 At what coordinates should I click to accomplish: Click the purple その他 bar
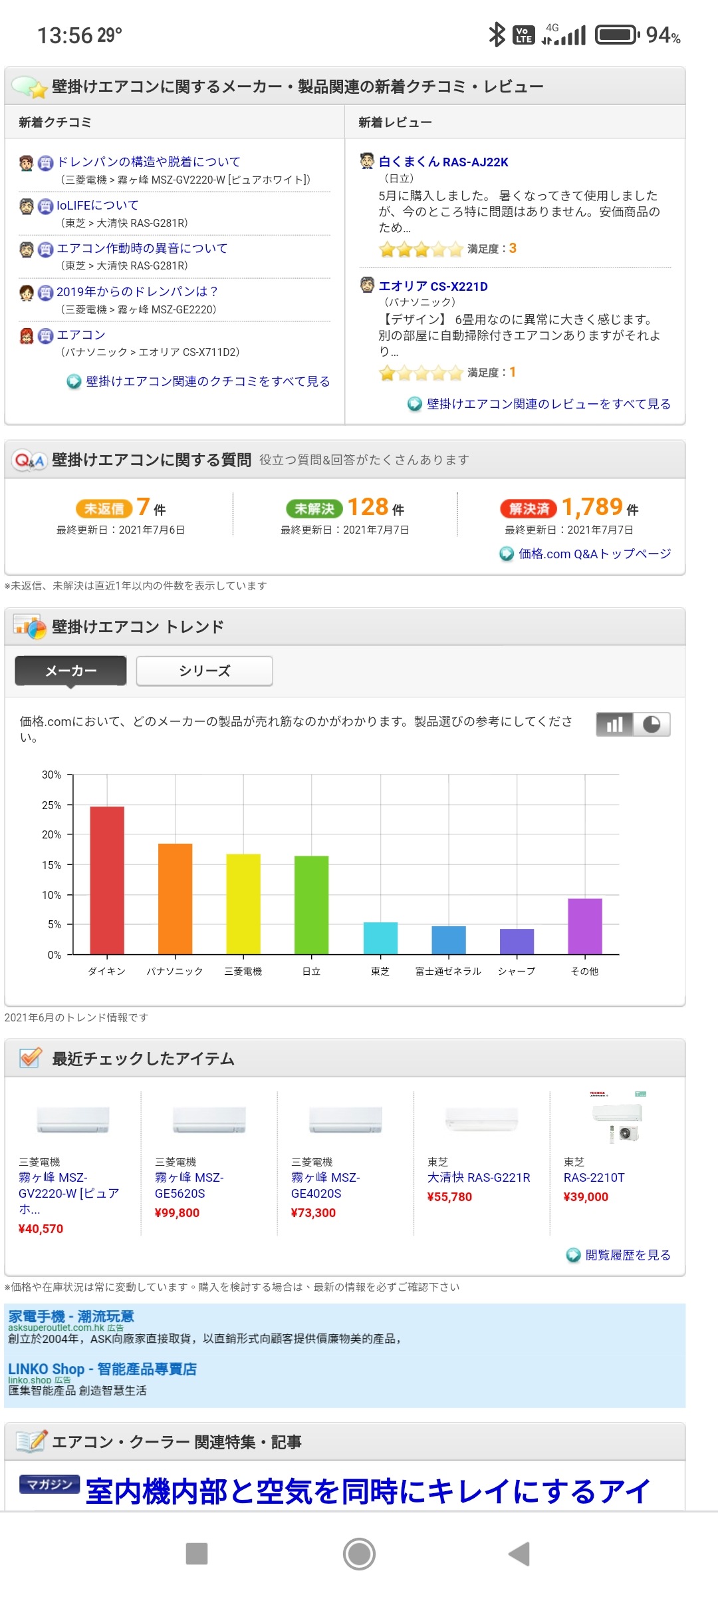coord(585,926)
